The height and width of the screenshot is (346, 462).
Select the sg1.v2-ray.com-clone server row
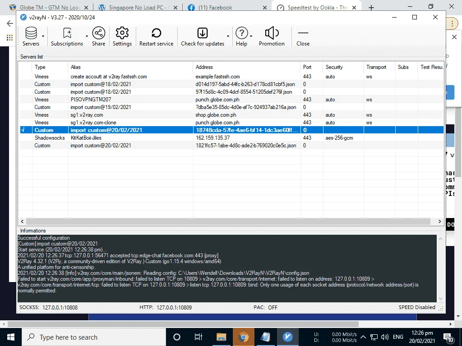click(x=231, y=123)
